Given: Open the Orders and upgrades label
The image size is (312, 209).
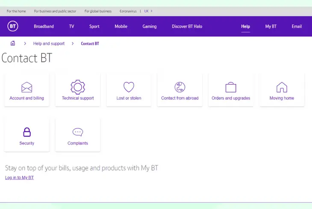Looking at the screenshot, I should (231, 98).
